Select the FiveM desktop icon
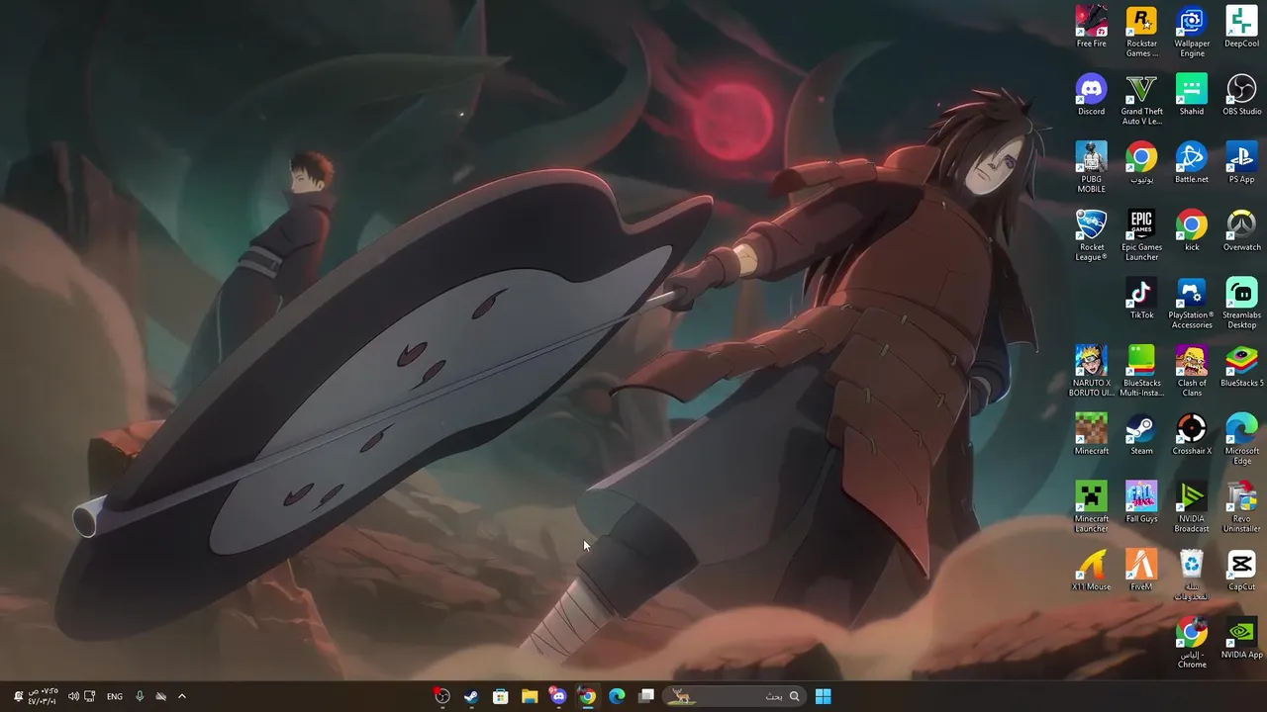The image size is (1267, 712). pyautogui.click(x=1141, y=572)
